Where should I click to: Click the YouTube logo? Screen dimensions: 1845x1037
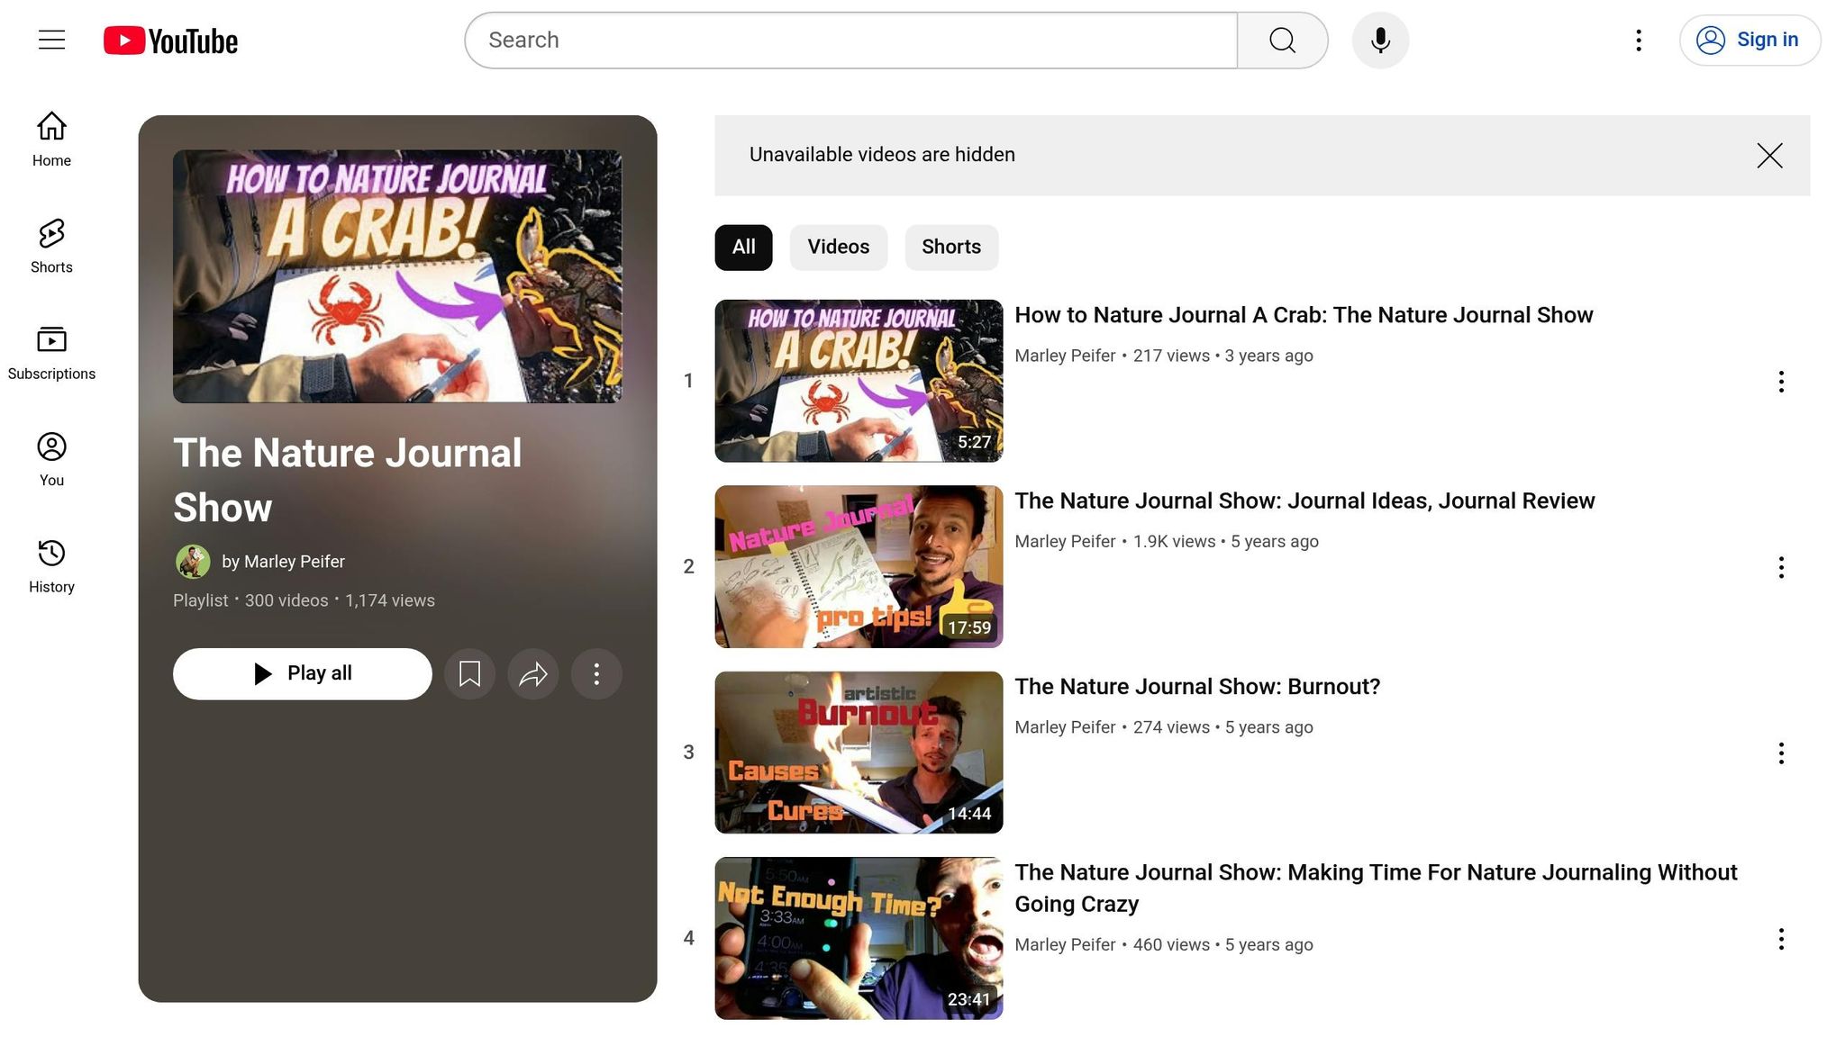(171, 41)
